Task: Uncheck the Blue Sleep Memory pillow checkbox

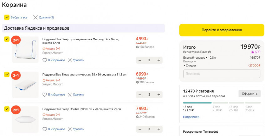Action: coord(7,39)
